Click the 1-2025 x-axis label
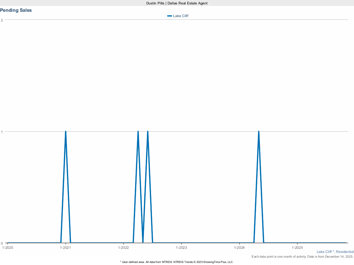 coord(297,248)
